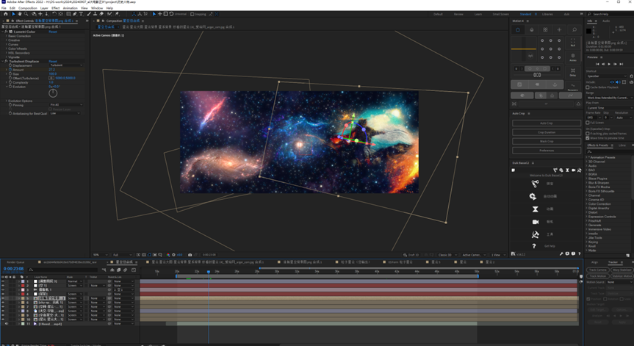This screenshot has width=634, height=346.
Task: Enable motion blur switch in timeline header
Action: click(x=125, y=270)
